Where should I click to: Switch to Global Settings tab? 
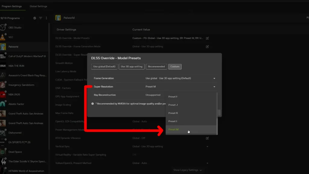(38, 6)
